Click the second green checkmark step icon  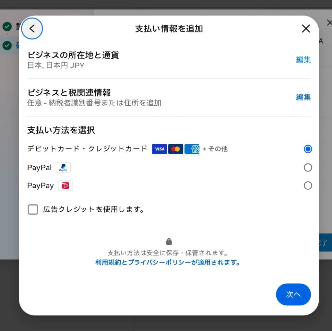[7, 45]
